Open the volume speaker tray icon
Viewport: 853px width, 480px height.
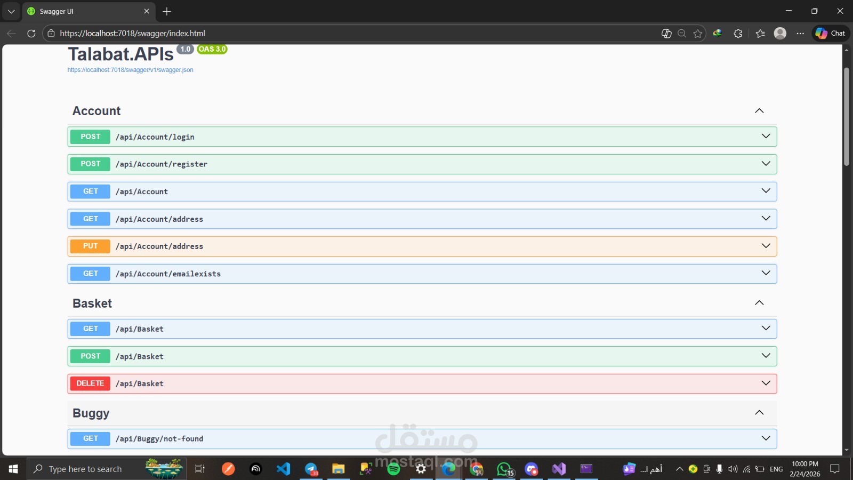pos(733,469)
